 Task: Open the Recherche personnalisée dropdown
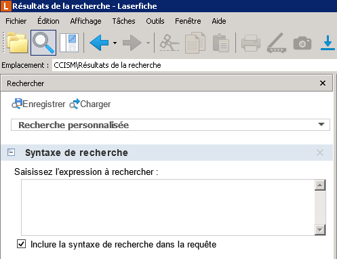(x=170, y=125)
